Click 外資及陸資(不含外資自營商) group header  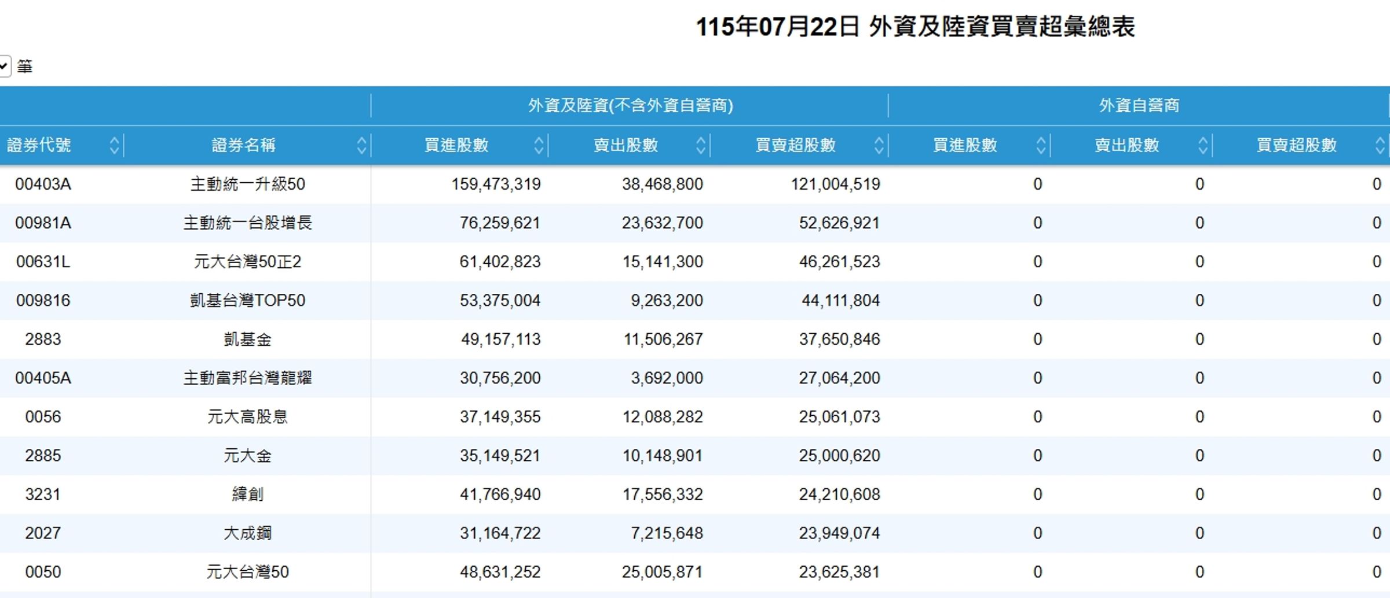coord(630,105)
